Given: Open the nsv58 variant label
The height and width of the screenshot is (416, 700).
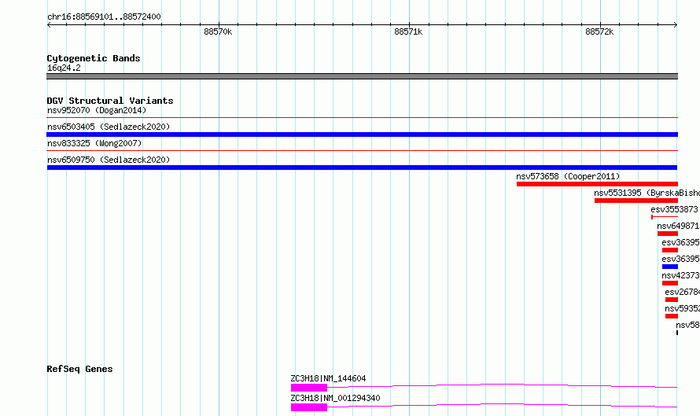Looking at the screenshot, I should 687,325.
